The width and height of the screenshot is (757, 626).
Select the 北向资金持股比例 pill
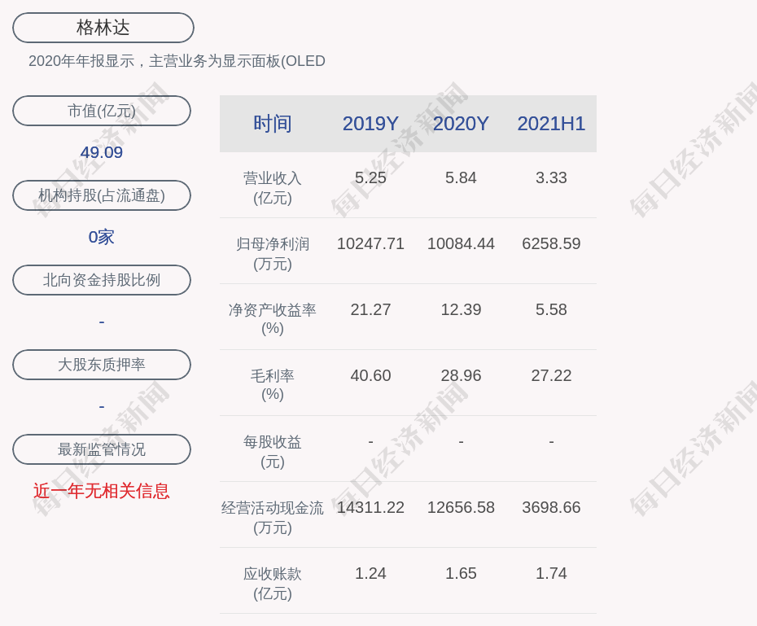pyautogui.click(x=102, y=280)
